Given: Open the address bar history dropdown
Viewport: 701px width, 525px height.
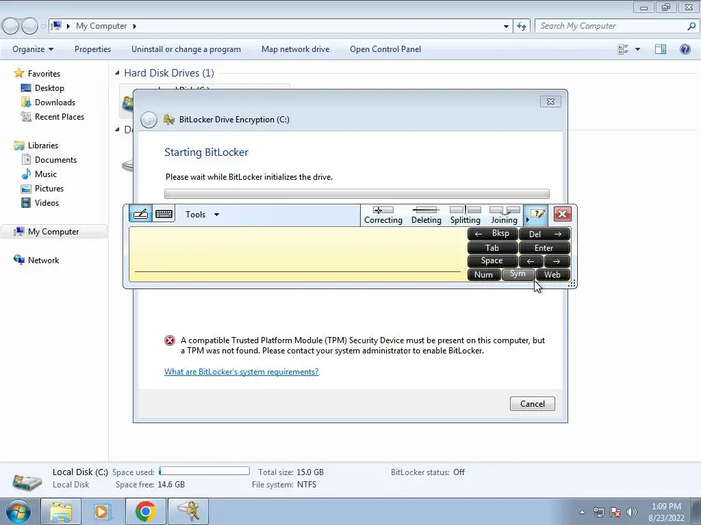Looking at the screenshot, I should click(506, 27).
